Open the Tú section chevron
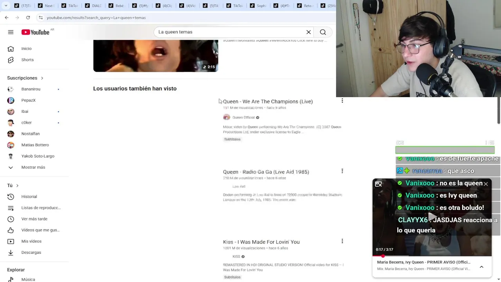 (x=17, y=185)
